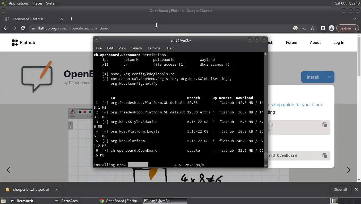Bookmark this page with the star icon
Screen dimensions: 361x204
(312, 28)
